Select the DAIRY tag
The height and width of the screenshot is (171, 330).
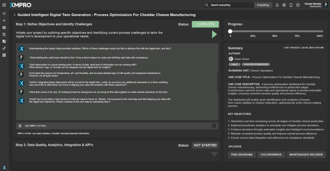tap(234, 65)
